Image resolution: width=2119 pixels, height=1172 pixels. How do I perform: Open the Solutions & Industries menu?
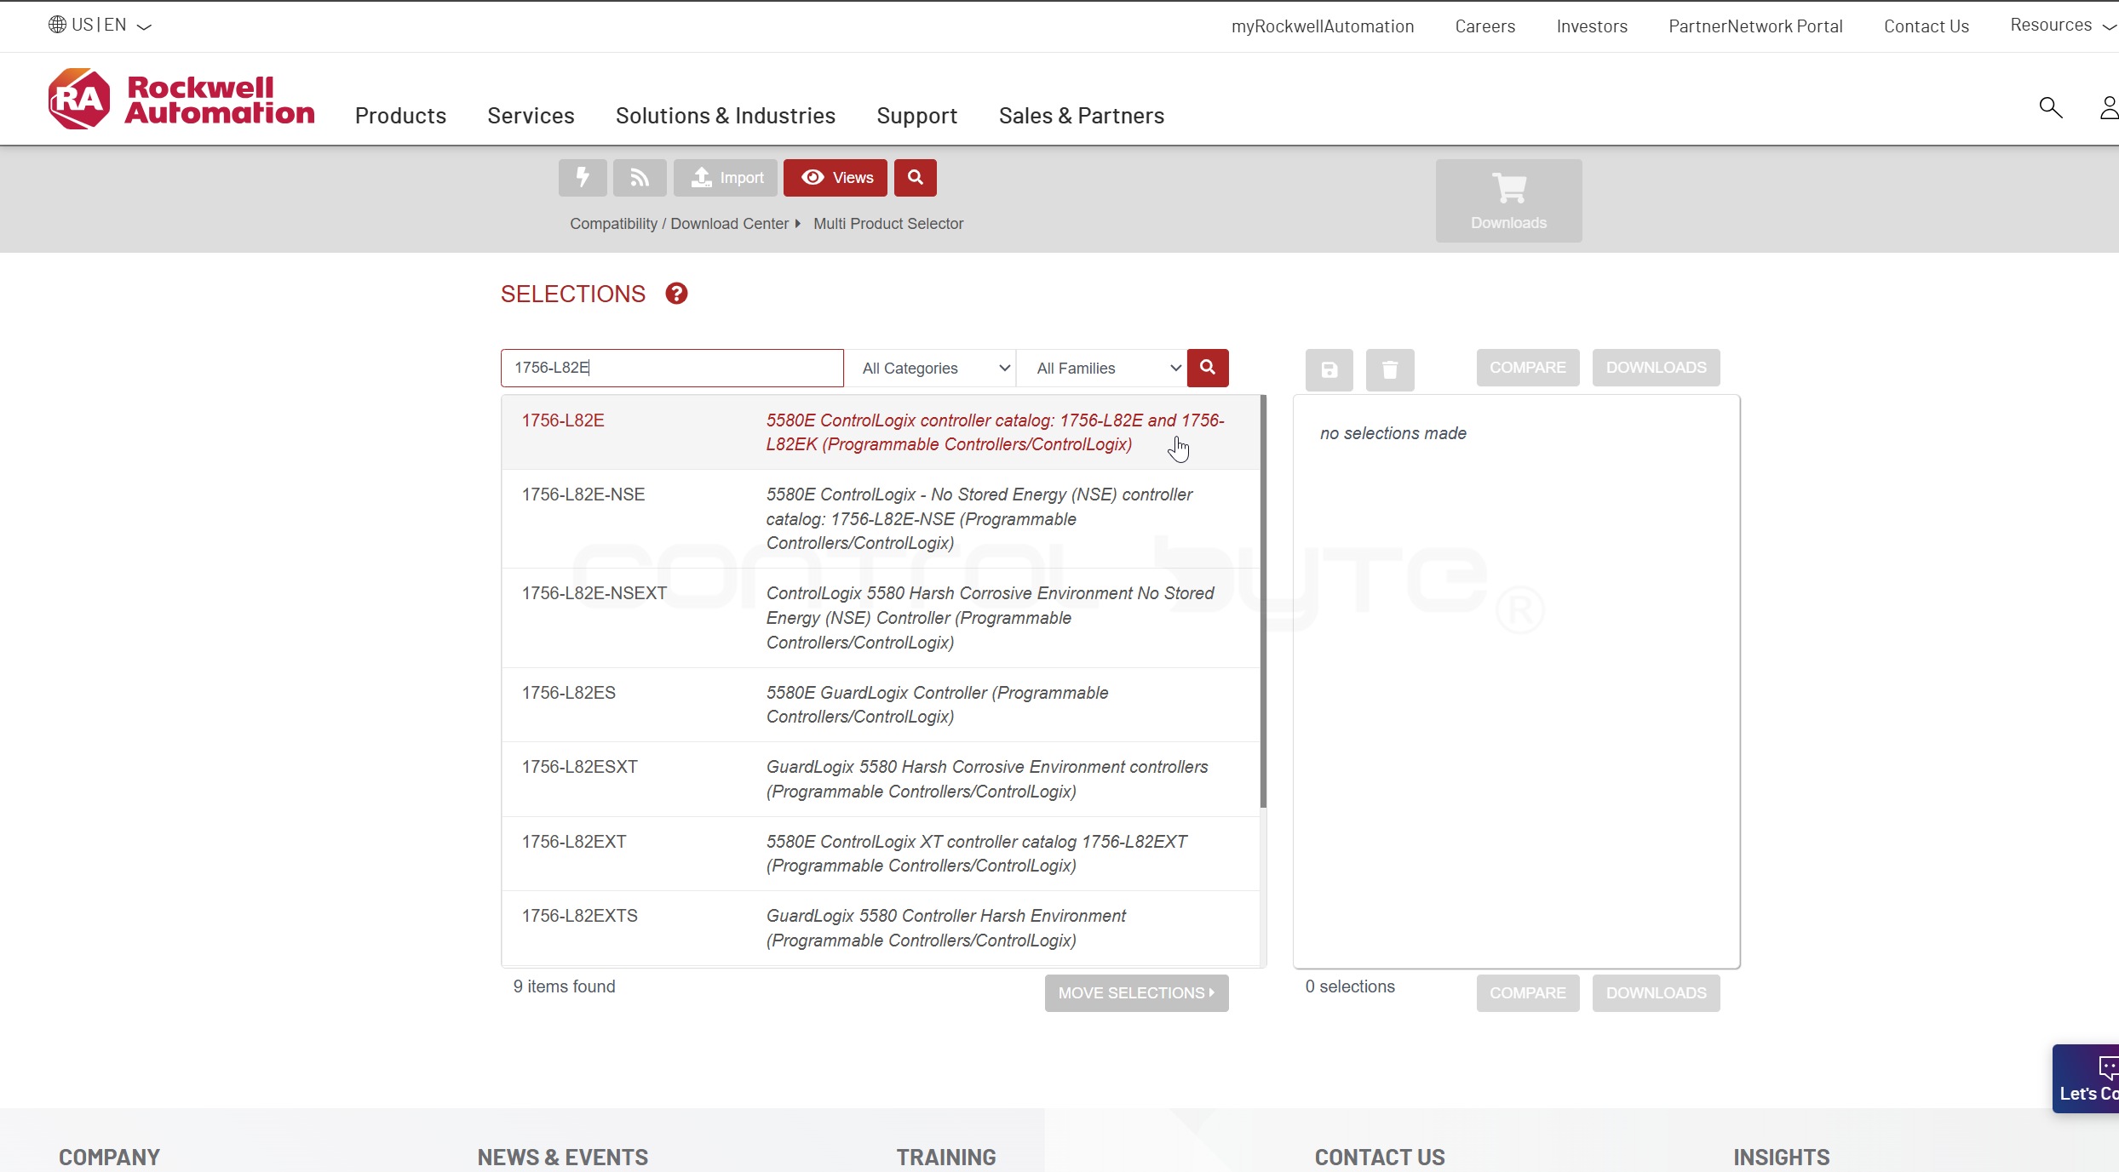coord(726,116)
